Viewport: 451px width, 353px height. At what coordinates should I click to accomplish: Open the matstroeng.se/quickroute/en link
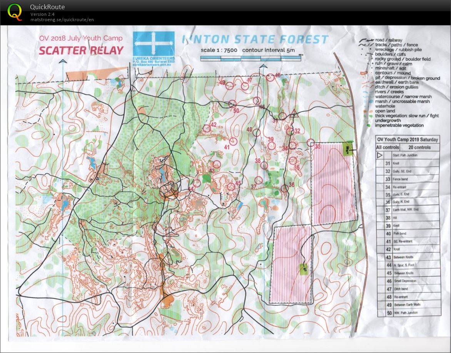pos(62,20)
